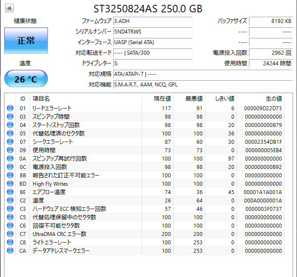Viewport: 297px width, 277px height.
Task: Select 温度 attribute name in ID C2 row
Action: click(x=38, y=200)
